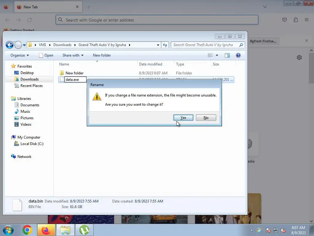Toggle the preview pane icon
The width and height of the screenshot is (314, 236).
[x=227, y=55]
